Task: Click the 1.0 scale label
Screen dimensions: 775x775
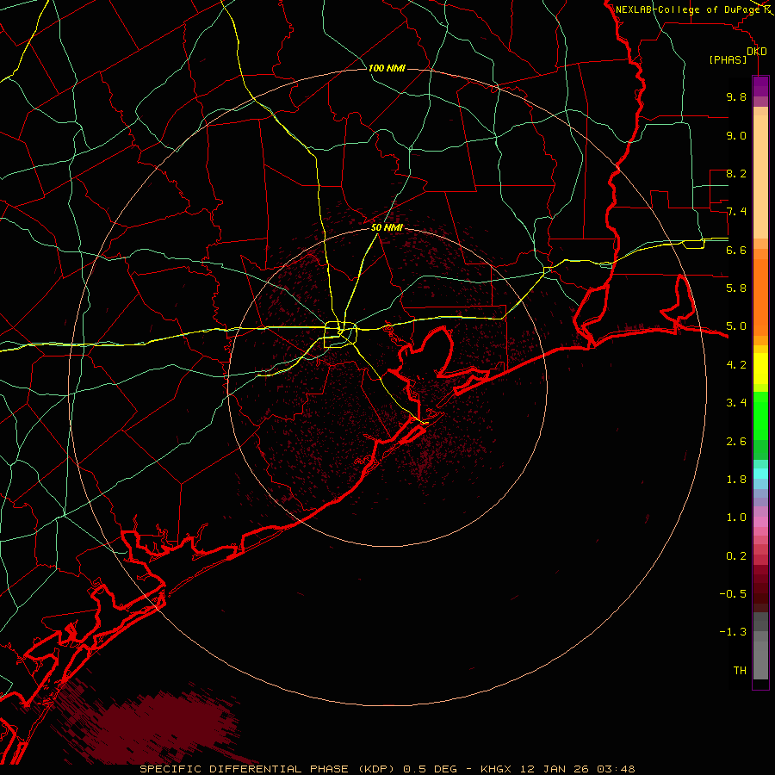Action: 736,518
